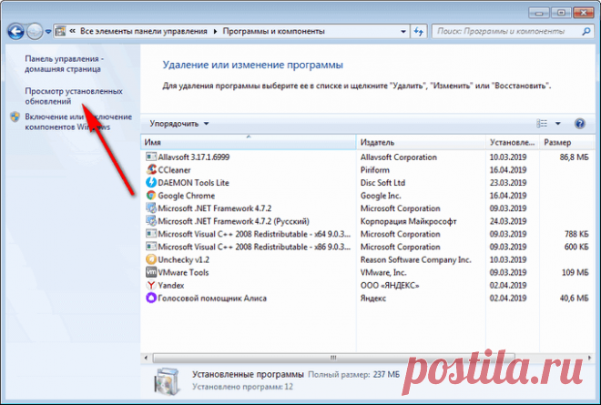Click the 'CCleaner' name text
This screenshot has height=405, width=601.
174,170
